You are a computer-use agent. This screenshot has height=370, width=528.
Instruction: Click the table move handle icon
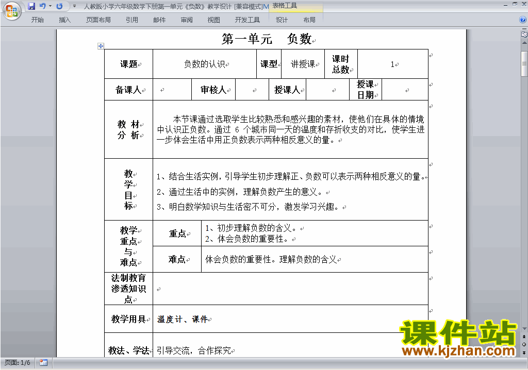(101, 46)
